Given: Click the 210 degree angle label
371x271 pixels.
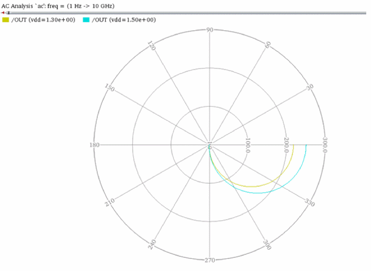Looking at the screenshot, I should (110, 202).
